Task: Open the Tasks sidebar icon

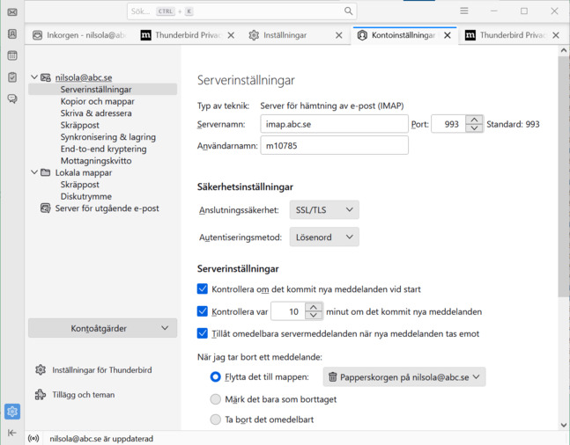Action: pos(12,77)
